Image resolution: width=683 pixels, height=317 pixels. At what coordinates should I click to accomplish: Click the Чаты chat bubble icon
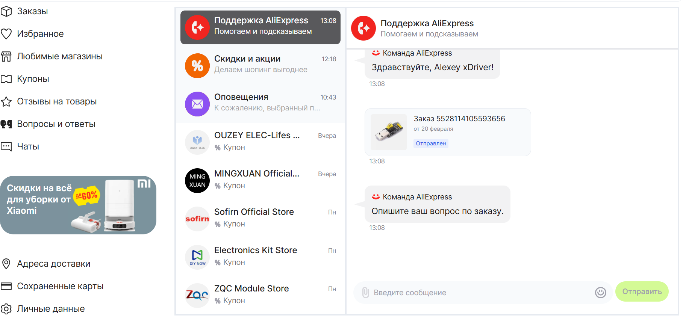tap(6, 146)
